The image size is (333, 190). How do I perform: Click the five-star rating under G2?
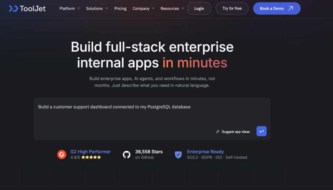[x=91, y=157]
